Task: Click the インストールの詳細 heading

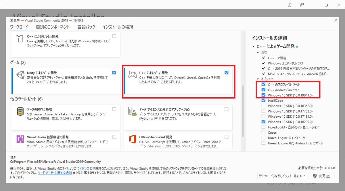Action: tap(269, 38)
